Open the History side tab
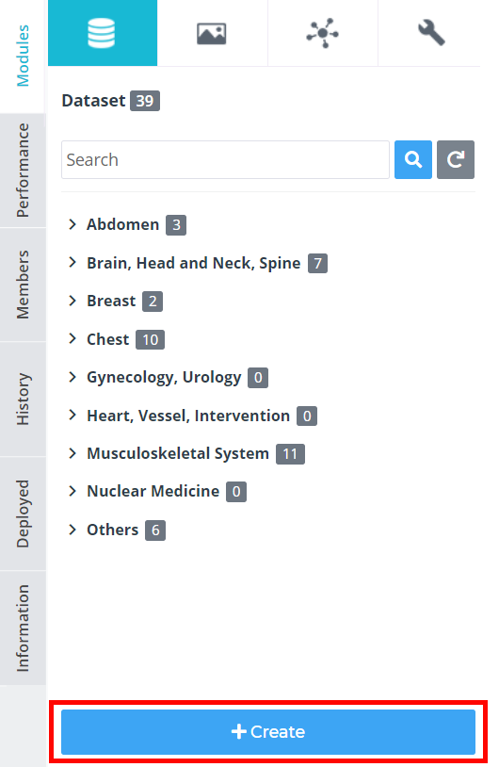The image size is (499, 767). pos(23,400)
